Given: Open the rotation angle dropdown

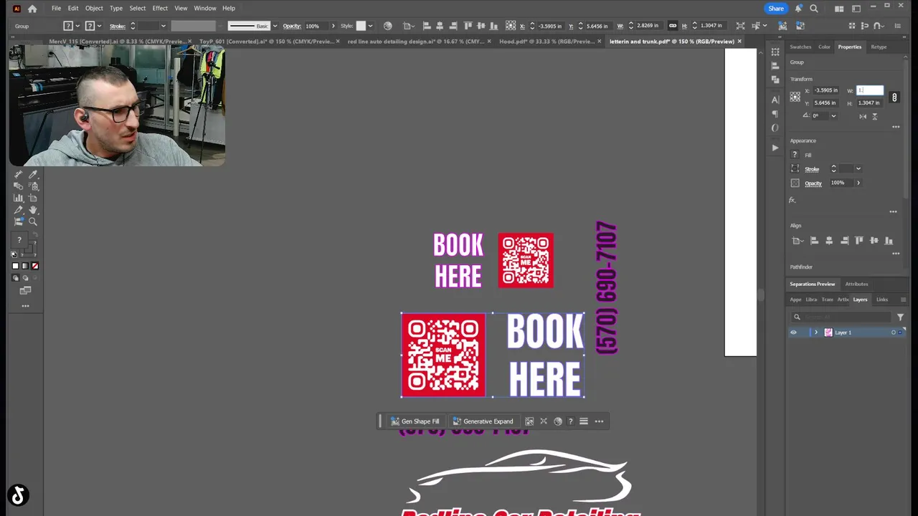Looking at the screenshot, I should [x=833, y=116].
